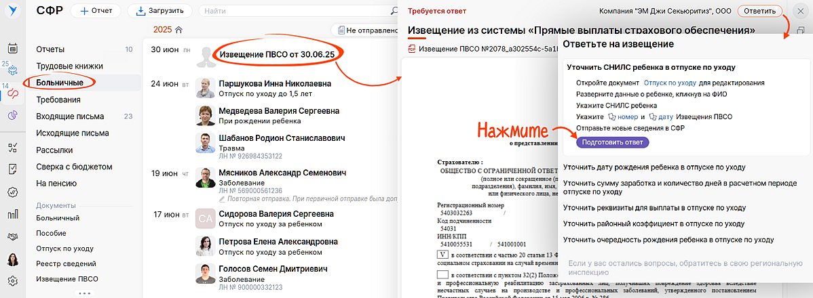
Task: Open 'Входящие письма' menu section
Action: click(x=70, y=116)
